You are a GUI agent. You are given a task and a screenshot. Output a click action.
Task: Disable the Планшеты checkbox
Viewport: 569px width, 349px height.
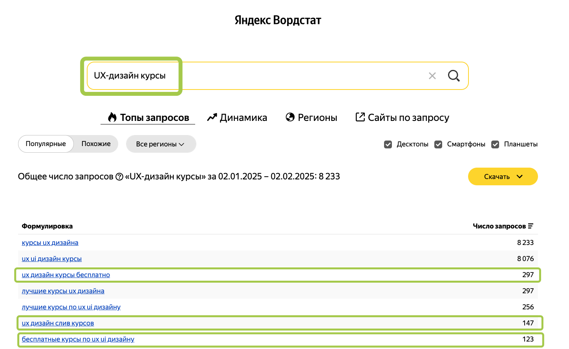click(495, 144)
